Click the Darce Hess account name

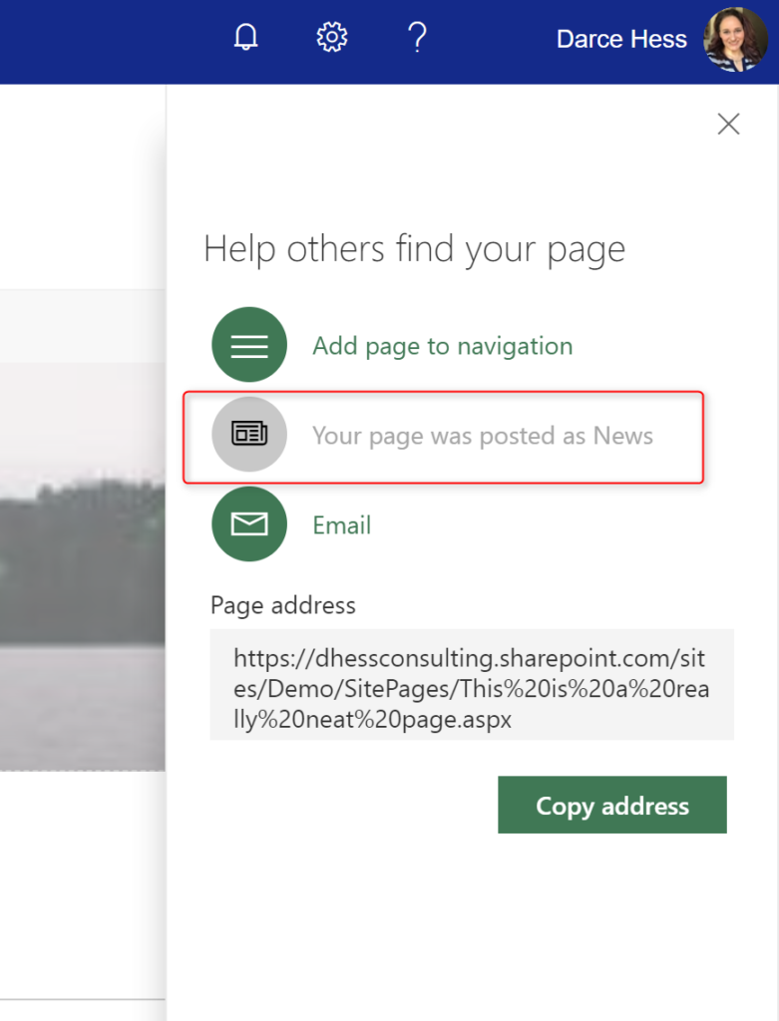(x=621, y=39)
